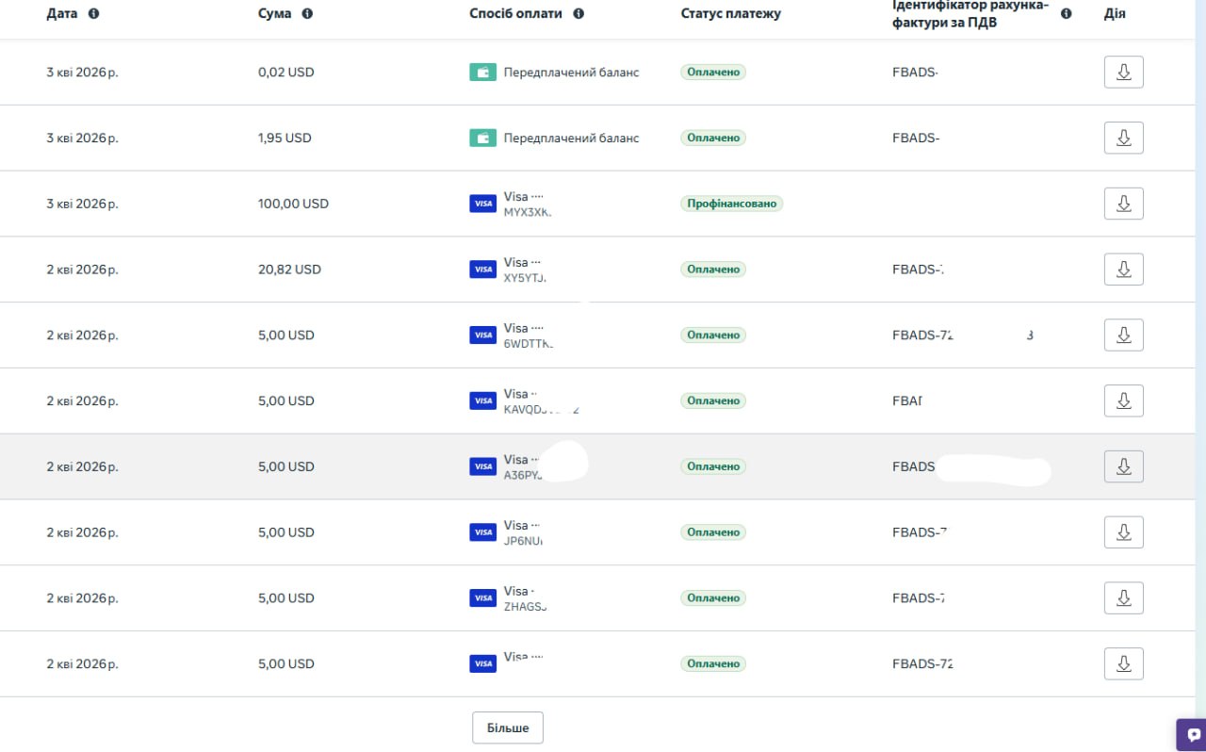This screenshot has height=752, width=1206.
Task: Download receipt in highlighted A36PY row
Action: tap(1123, 466)
